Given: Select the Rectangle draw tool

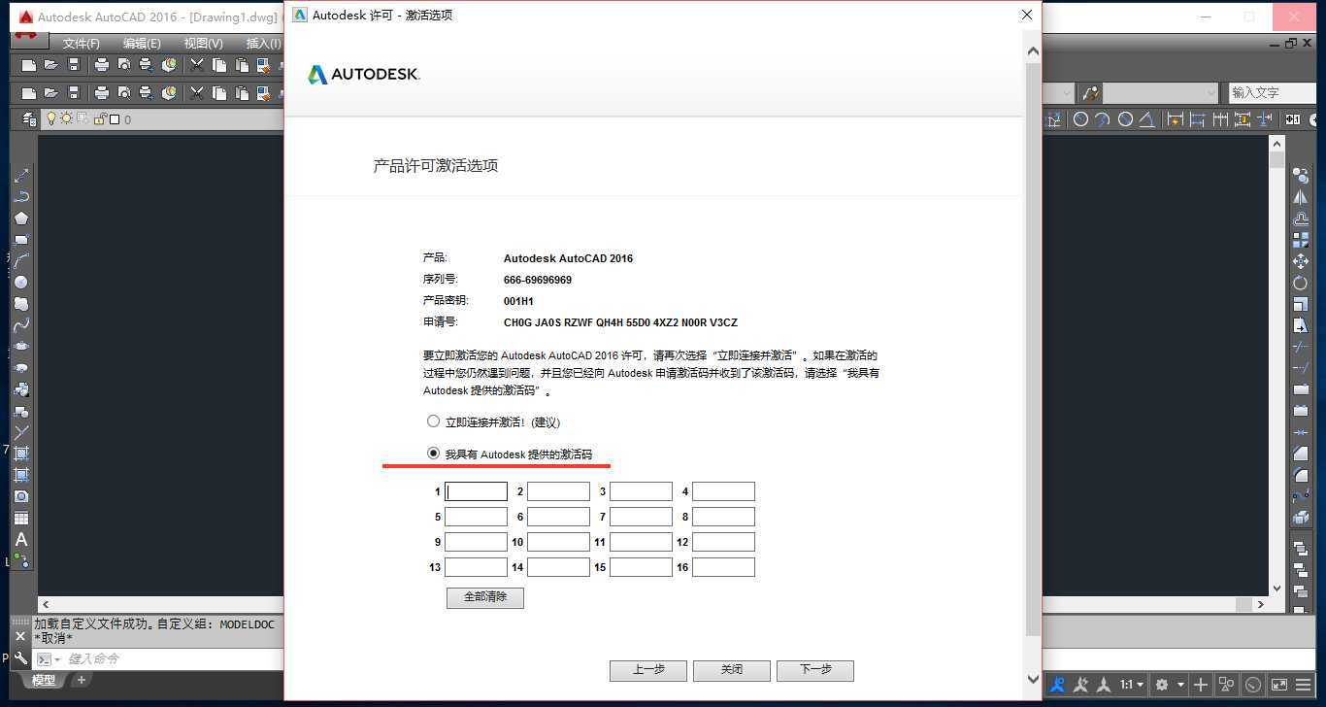Looking at the screenshot, I should point(21,239).
